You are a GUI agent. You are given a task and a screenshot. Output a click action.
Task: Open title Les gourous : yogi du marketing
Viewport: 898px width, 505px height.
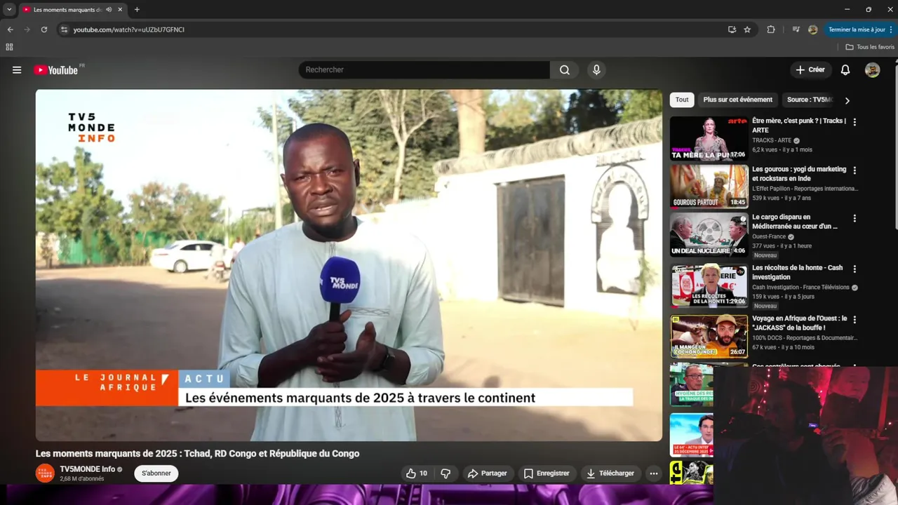tap(799, 174)
